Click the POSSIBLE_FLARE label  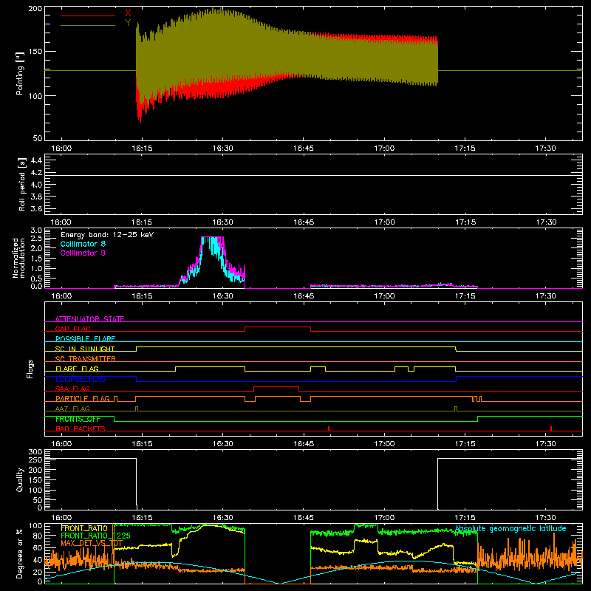click(85, 339)
